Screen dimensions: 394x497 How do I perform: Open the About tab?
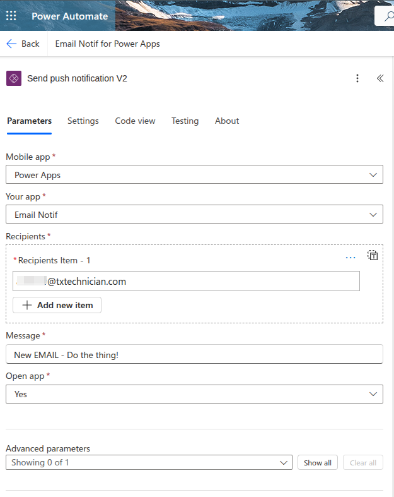(227, 121)
